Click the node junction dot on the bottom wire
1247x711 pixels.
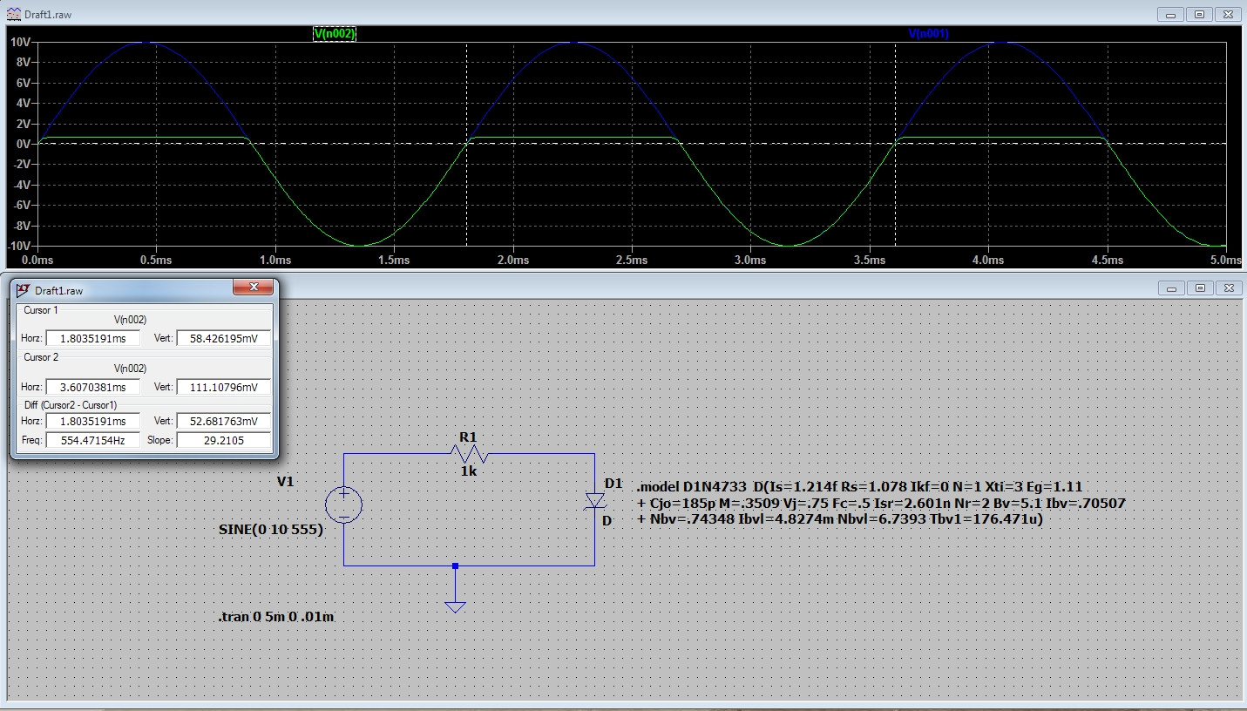pos(454,565)
